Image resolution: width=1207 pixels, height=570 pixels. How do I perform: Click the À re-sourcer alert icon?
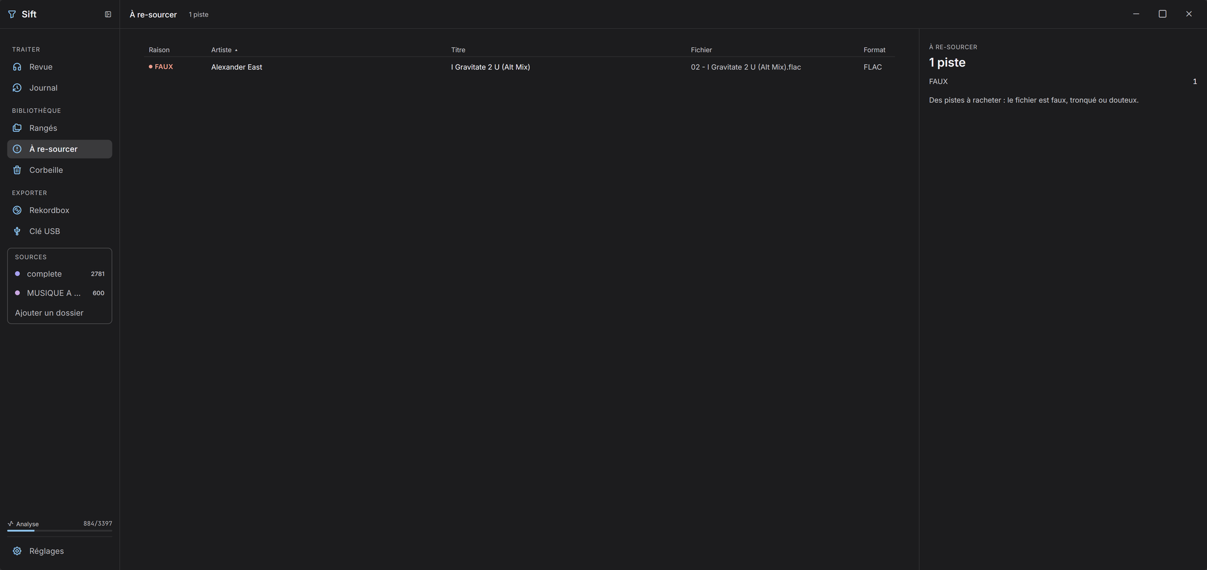pos(17,149)
